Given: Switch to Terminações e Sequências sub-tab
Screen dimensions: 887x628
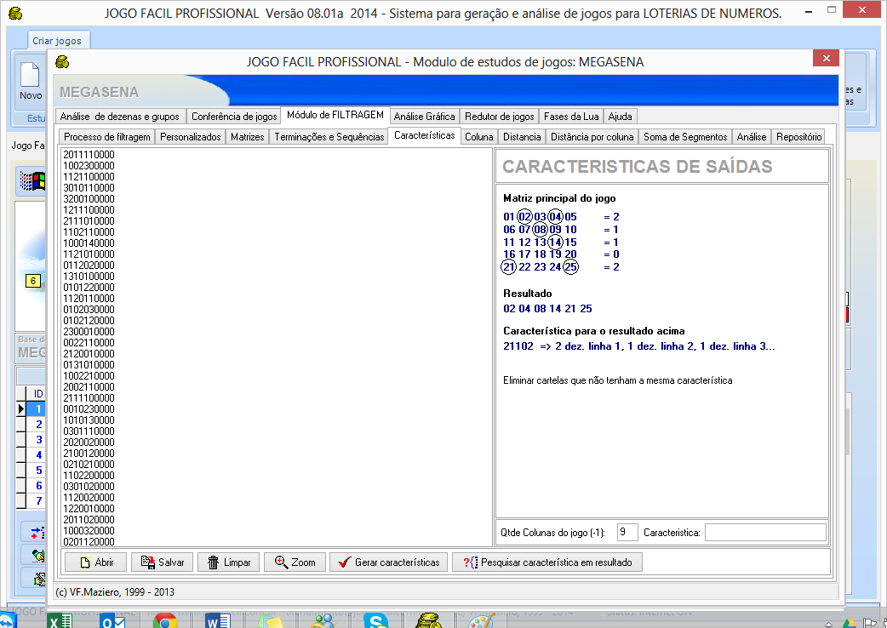Looking at the screenshot, I should click(x=329, y=137).
